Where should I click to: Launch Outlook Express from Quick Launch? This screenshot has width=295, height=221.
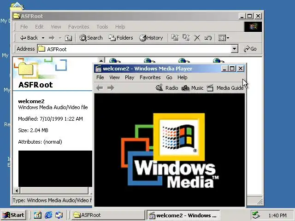59,215
